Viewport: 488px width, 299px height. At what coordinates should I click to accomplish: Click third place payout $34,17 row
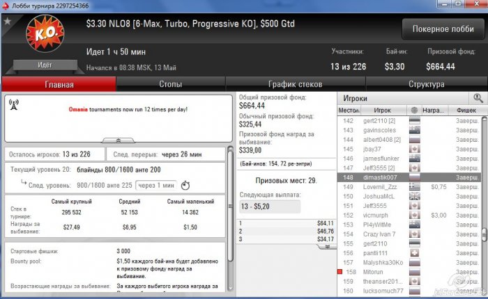(287, 239)
